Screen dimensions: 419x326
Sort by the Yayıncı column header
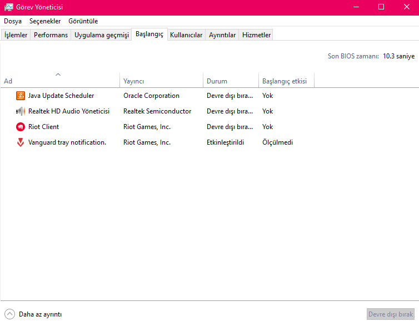[x=161, y=80]
